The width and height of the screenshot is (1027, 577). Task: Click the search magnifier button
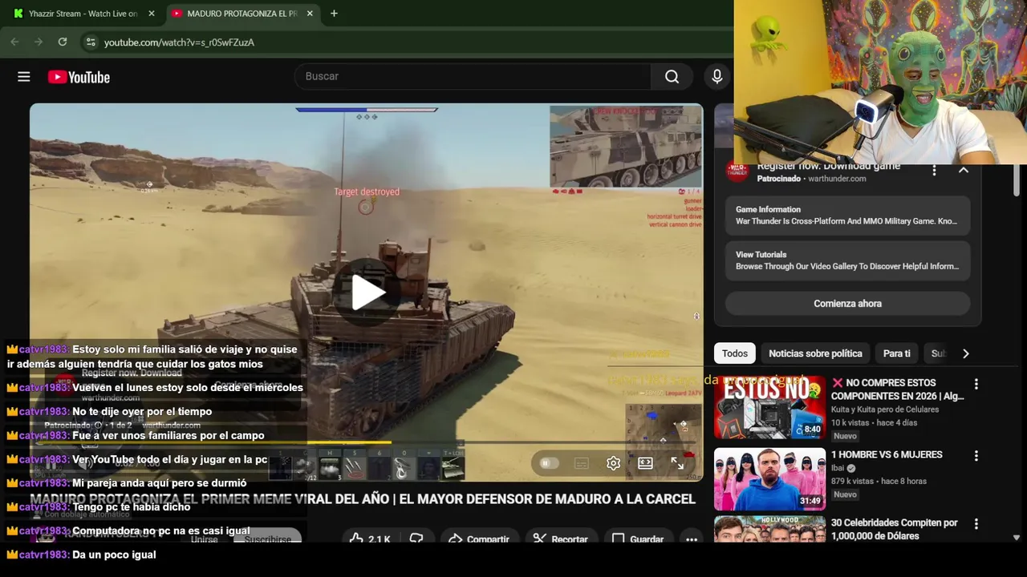point(672,76)
